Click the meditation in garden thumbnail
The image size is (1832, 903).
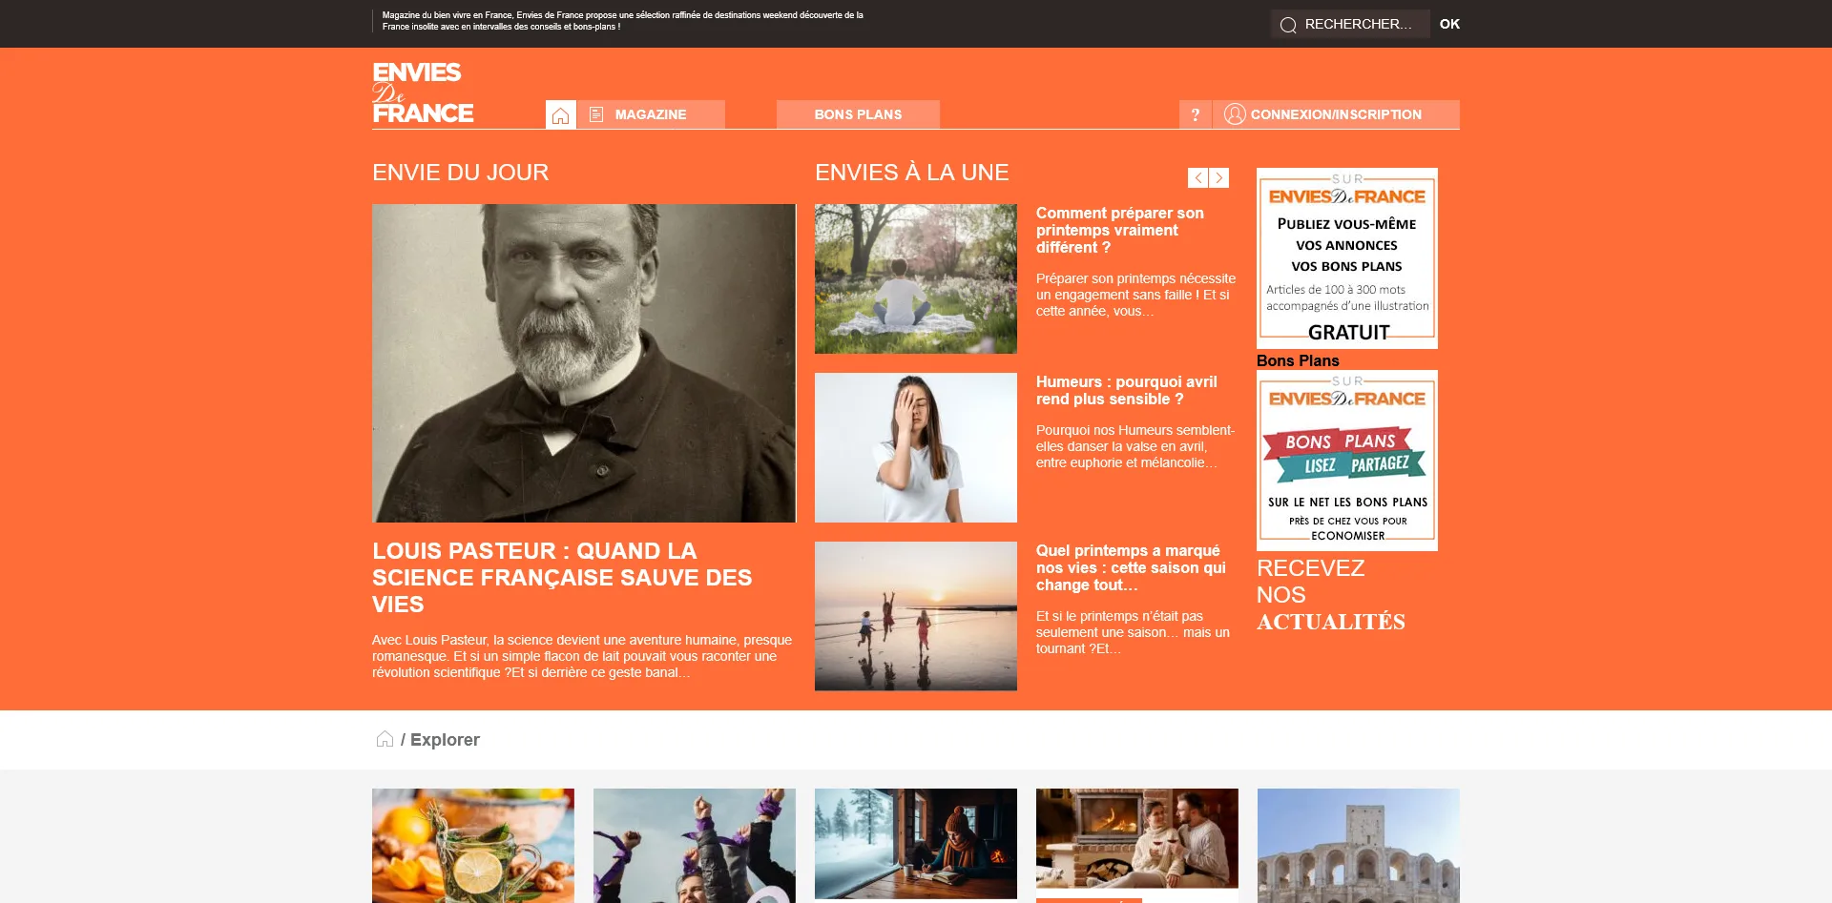[916, 278]
